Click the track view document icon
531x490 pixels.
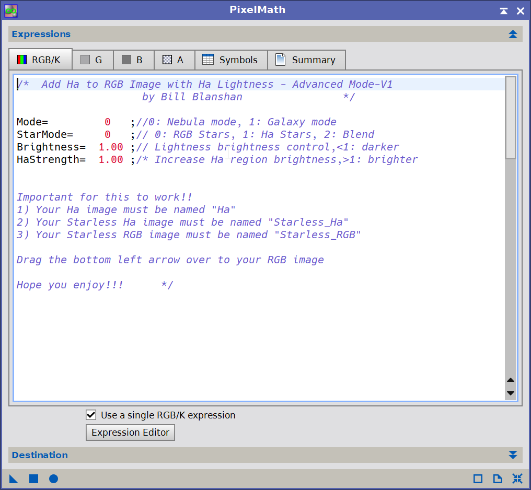498,479
